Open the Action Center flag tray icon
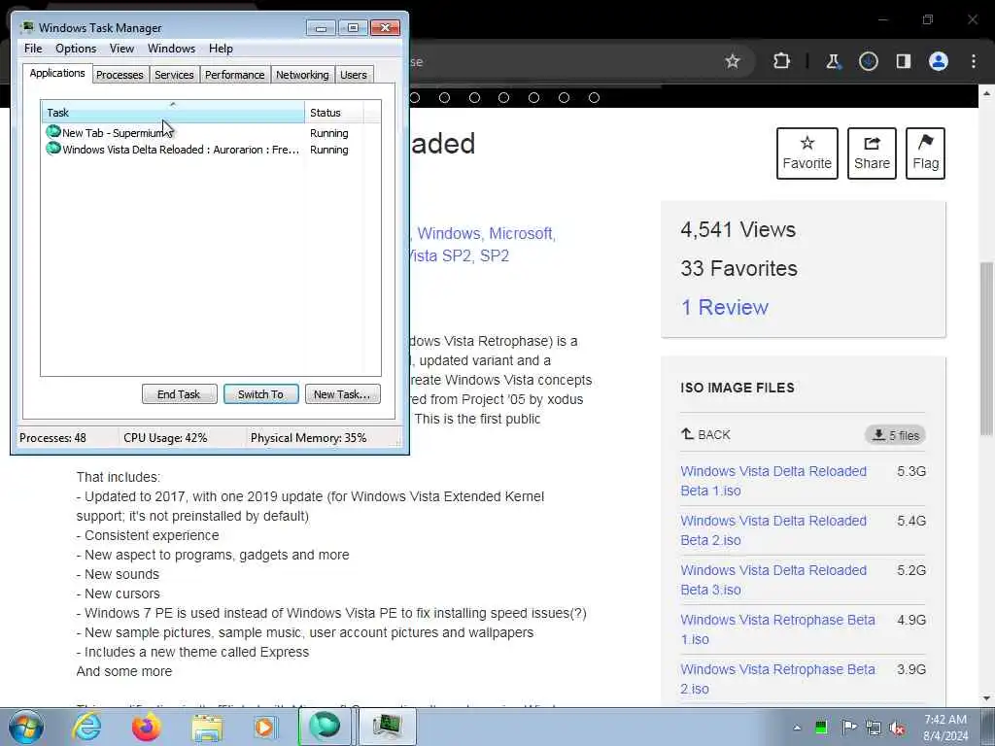Viewport: 995px width, 746px height. (x=848, y=728)
